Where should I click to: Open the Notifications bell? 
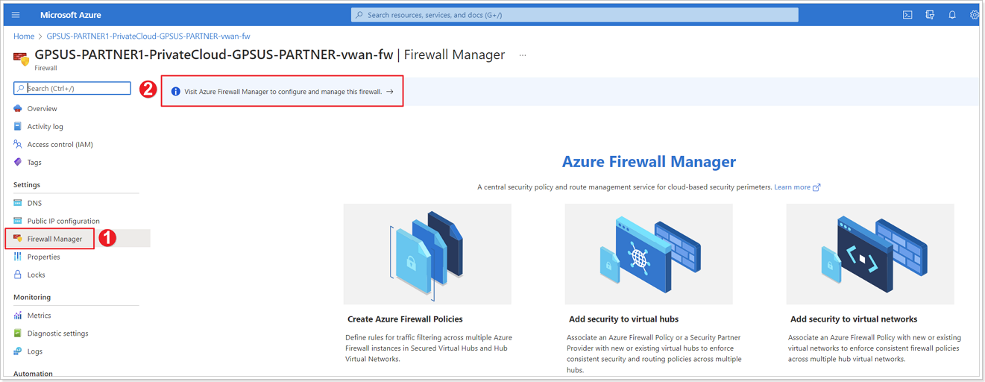tap(952, 15)
